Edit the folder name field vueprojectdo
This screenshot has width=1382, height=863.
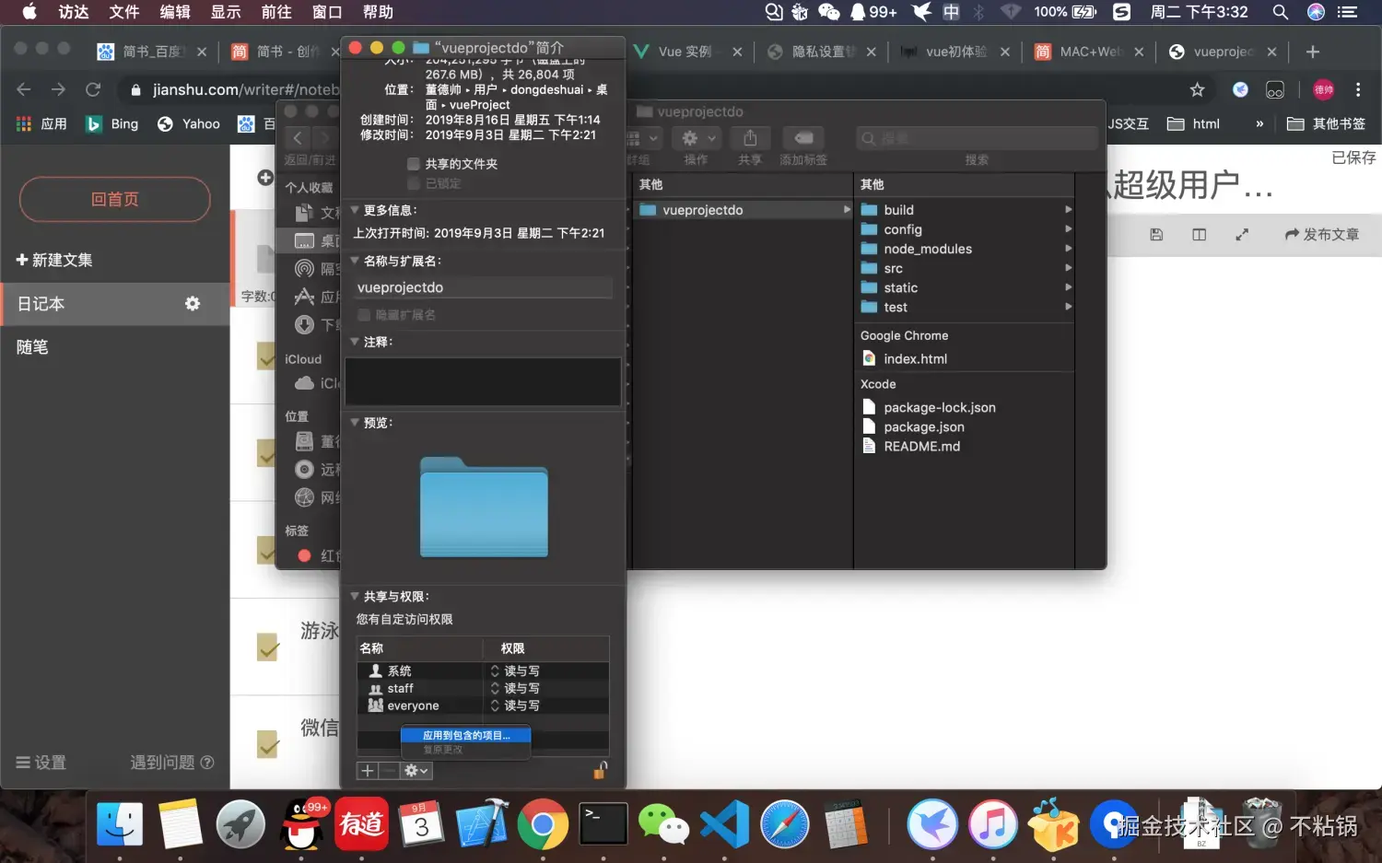(x=484, y=287)
